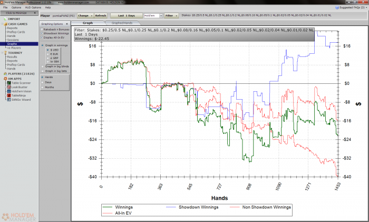Screen dimensions: 369x222
Task: Click the Last 1 Days date button
Action: 125,16
